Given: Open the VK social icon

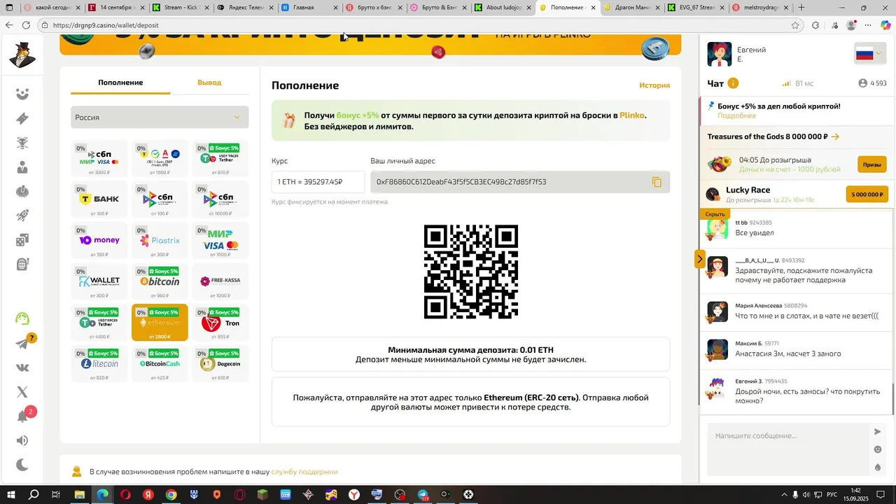Looking at the screenshot, I should pos(22,367).
